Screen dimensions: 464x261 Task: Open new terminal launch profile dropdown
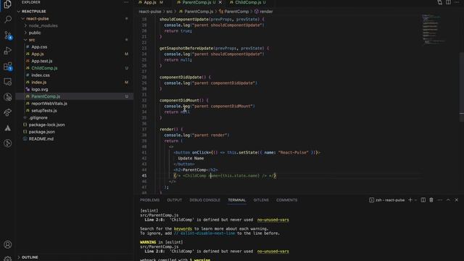[415, 200]
